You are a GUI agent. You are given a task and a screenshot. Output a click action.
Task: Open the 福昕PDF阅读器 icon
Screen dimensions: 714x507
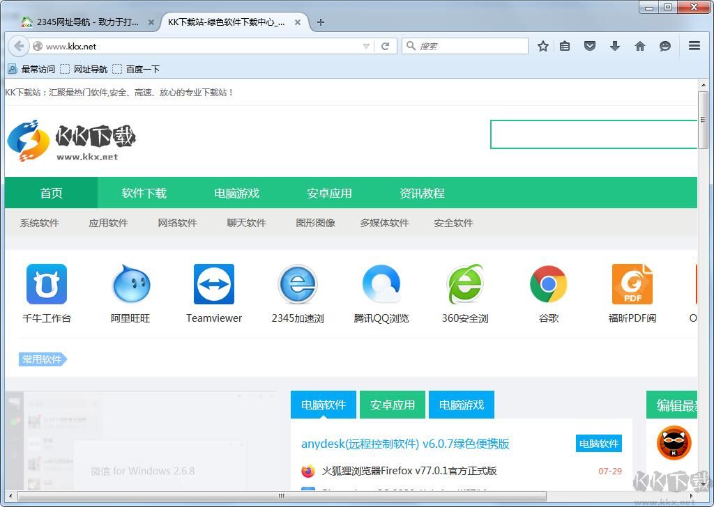(632, 283)
